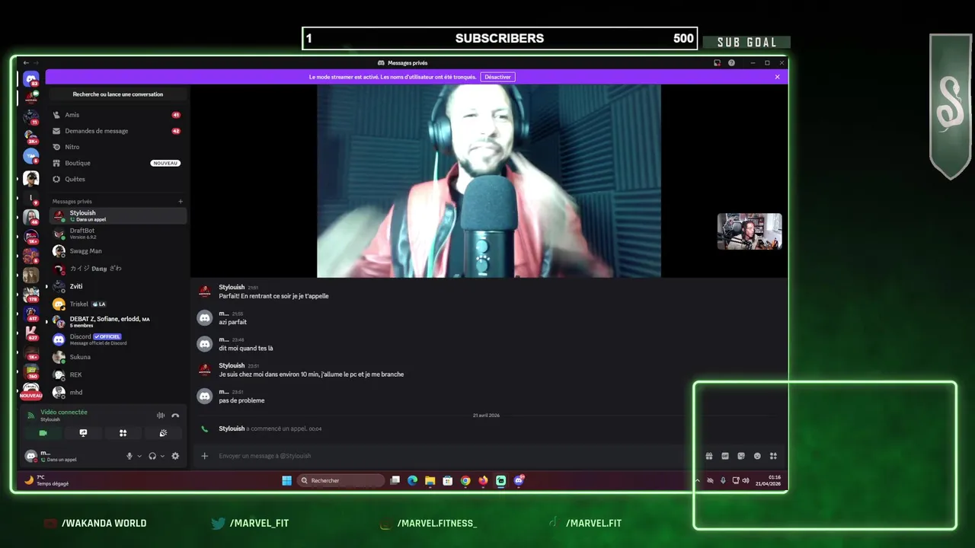
Task: Click the Windows Rechercher search box
Action: [x=340, y=480]
